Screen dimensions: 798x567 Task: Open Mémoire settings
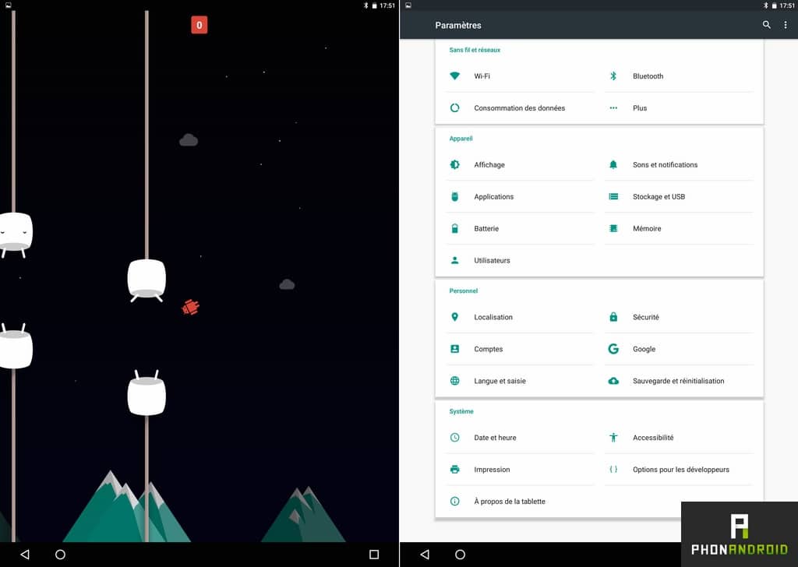(x=679, y=228)
